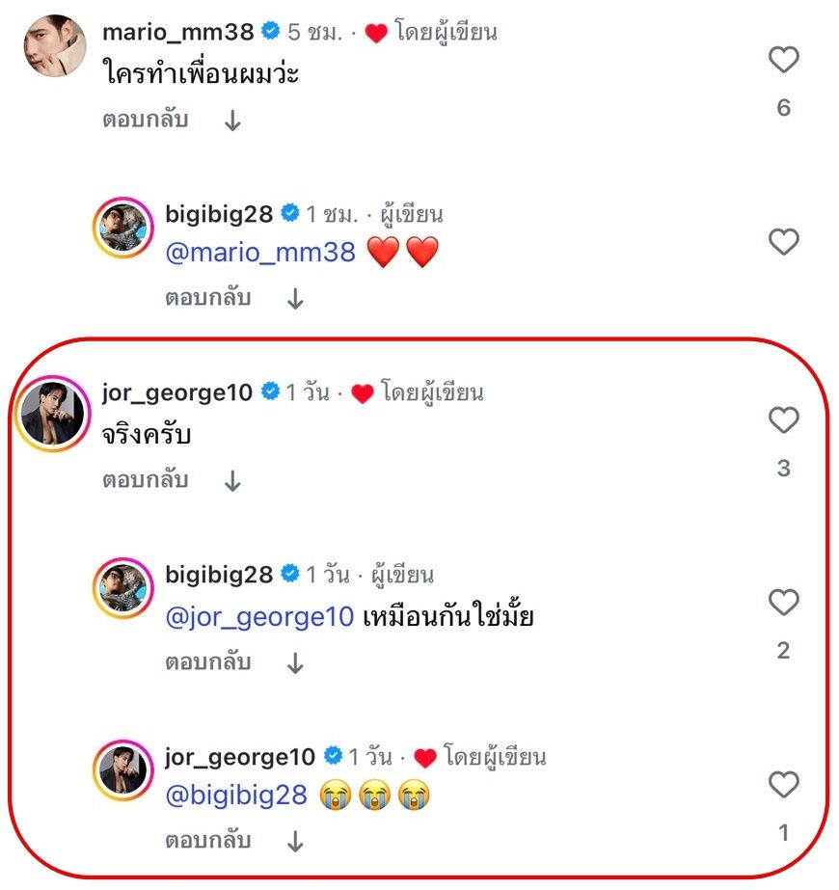Expand arrow under "เหมือนกันใช่มั้ย" reply
Viewport: 839px width, 890px height.
[295, 663]
